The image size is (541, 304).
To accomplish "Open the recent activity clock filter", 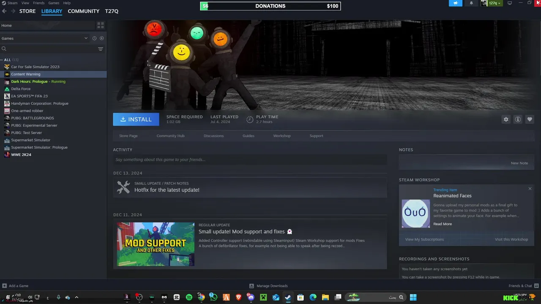I will point(94,38).
